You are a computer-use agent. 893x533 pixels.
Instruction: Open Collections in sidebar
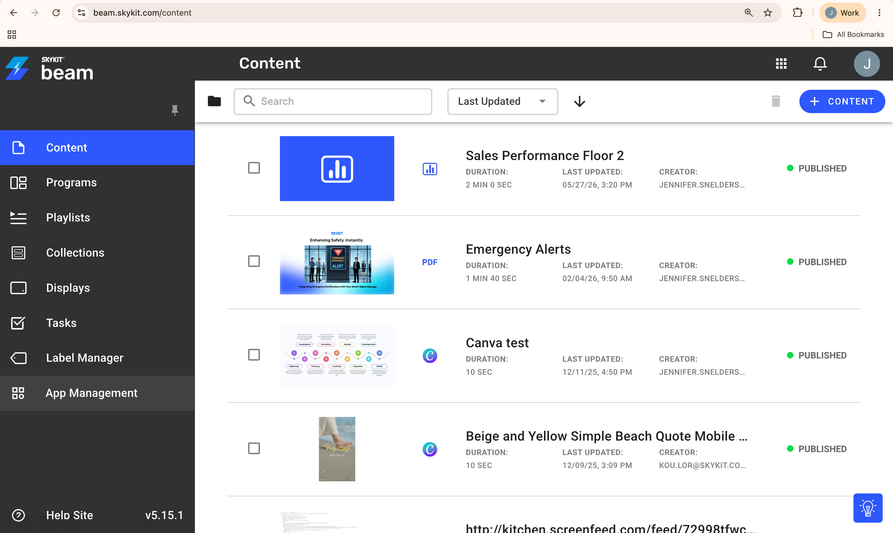pyautogui.click(x=97, y=253)
